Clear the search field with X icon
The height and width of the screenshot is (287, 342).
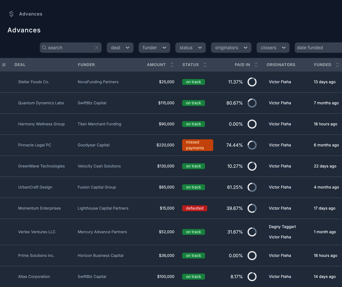point(97,48)
